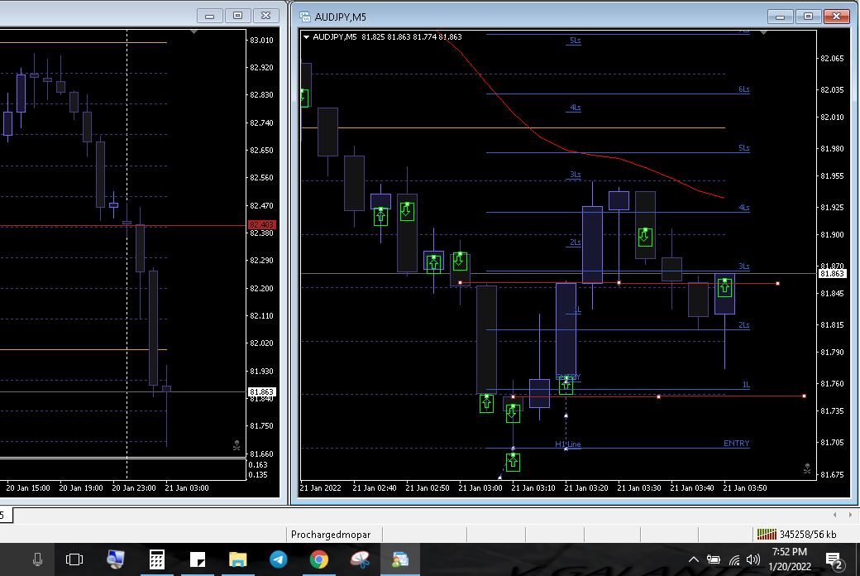Show hidden system tray icons
Image resolution: width=860 pixels, height=576 pixels.
693,560
